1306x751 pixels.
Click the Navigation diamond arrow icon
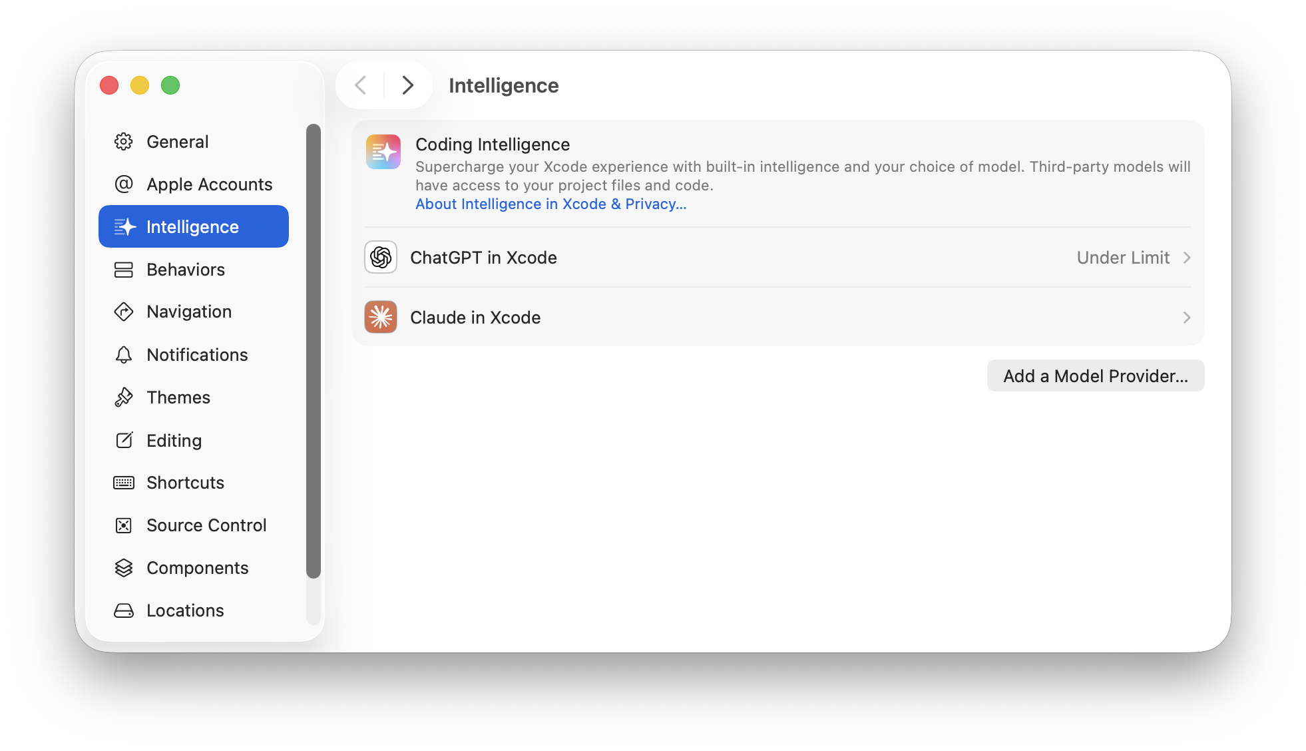tap(124, 312)
